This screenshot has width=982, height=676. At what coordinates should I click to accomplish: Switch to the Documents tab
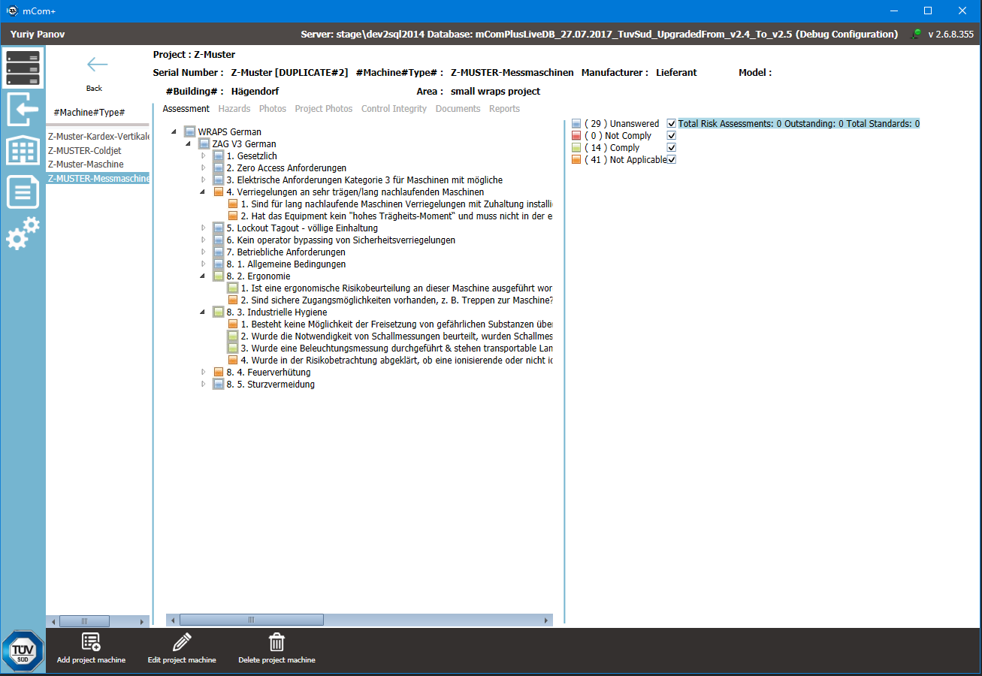[458, 109]
